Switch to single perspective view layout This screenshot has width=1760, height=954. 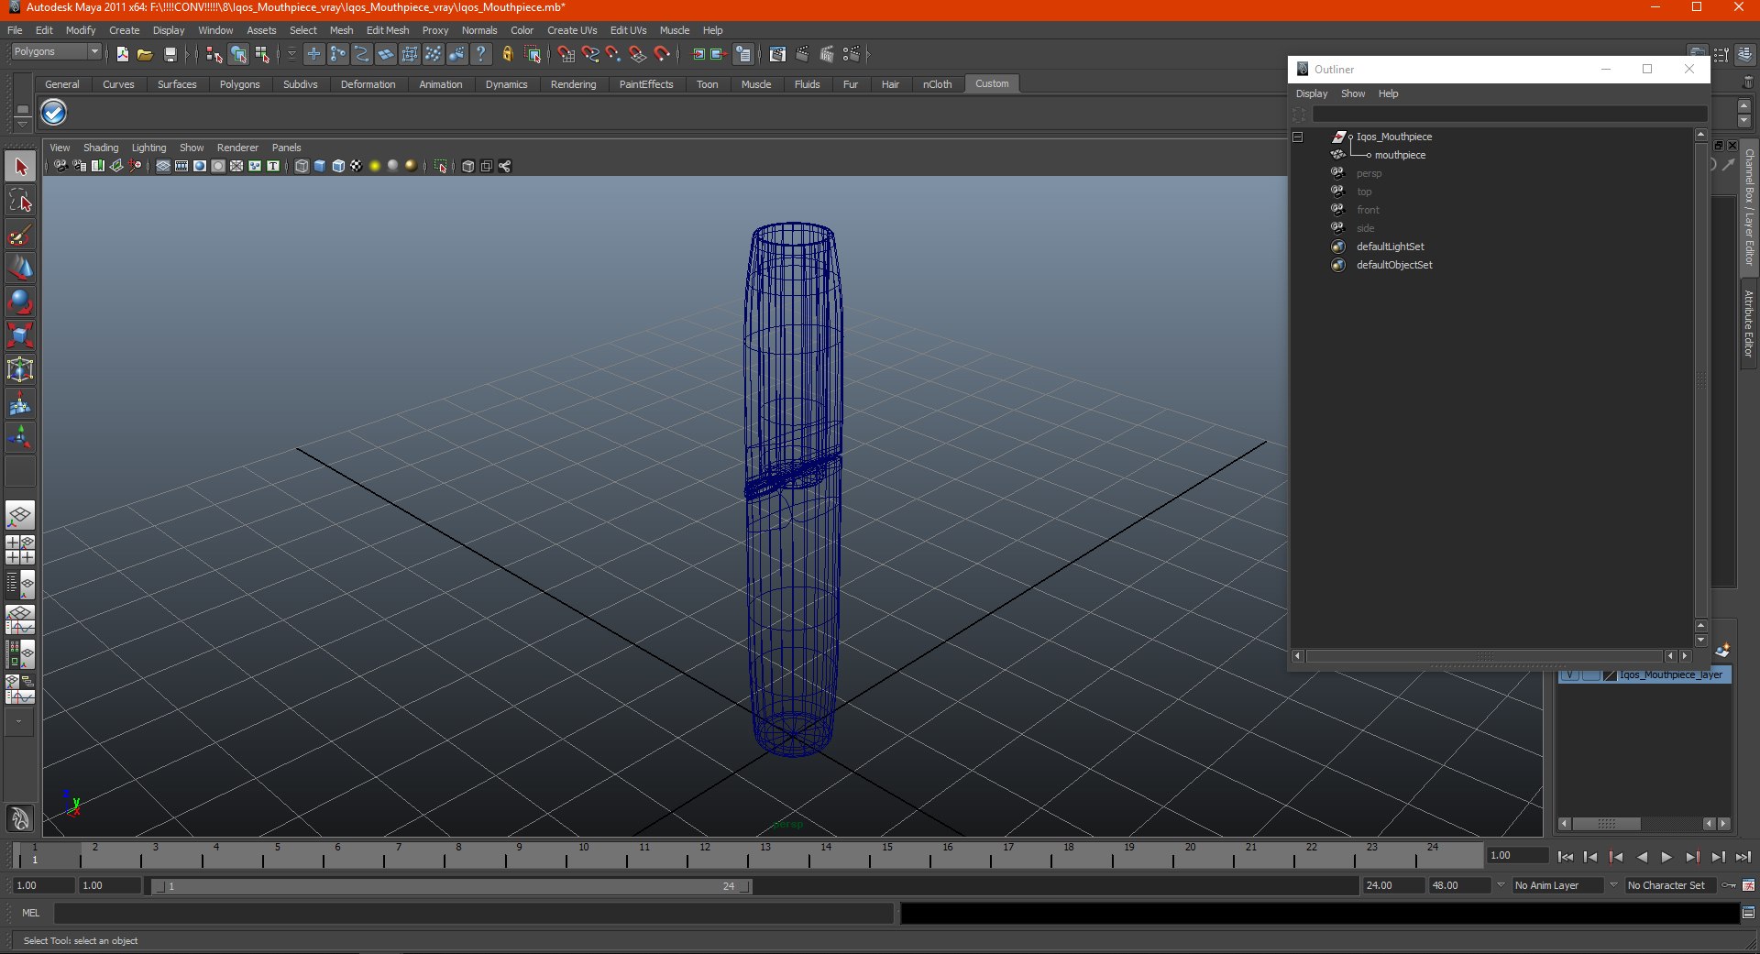[x=20, y=516]
